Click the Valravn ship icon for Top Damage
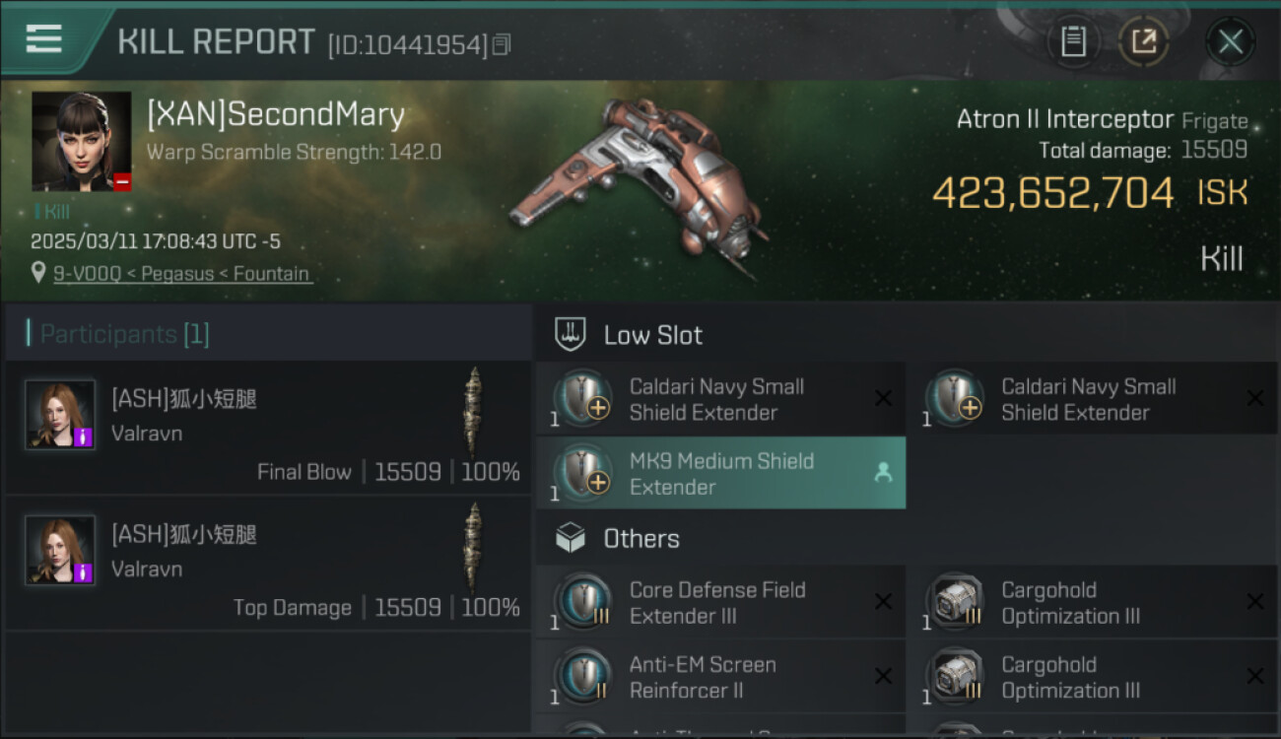 tap(474, 547)
